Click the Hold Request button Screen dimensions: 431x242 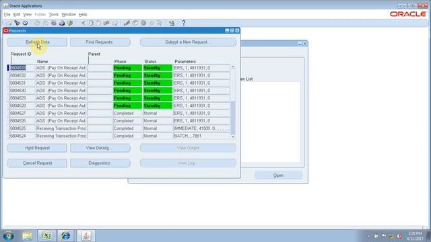point(37,148)
